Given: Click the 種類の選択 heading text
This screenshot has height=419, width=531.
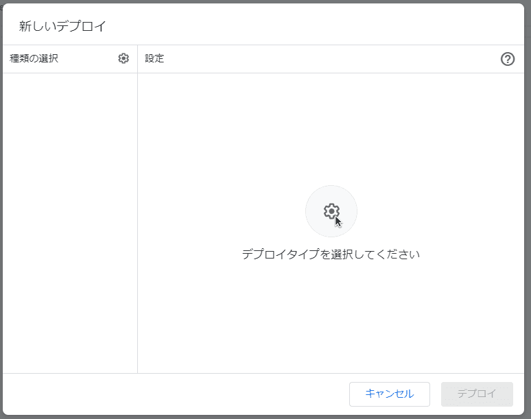Looking at the screenshot, I should pos(34,59).
